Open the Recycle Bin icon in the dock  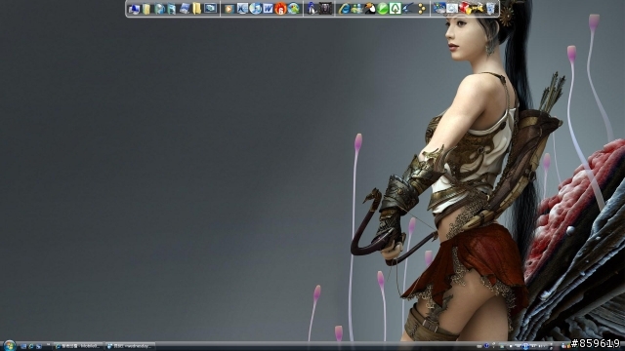coord(490,9)
